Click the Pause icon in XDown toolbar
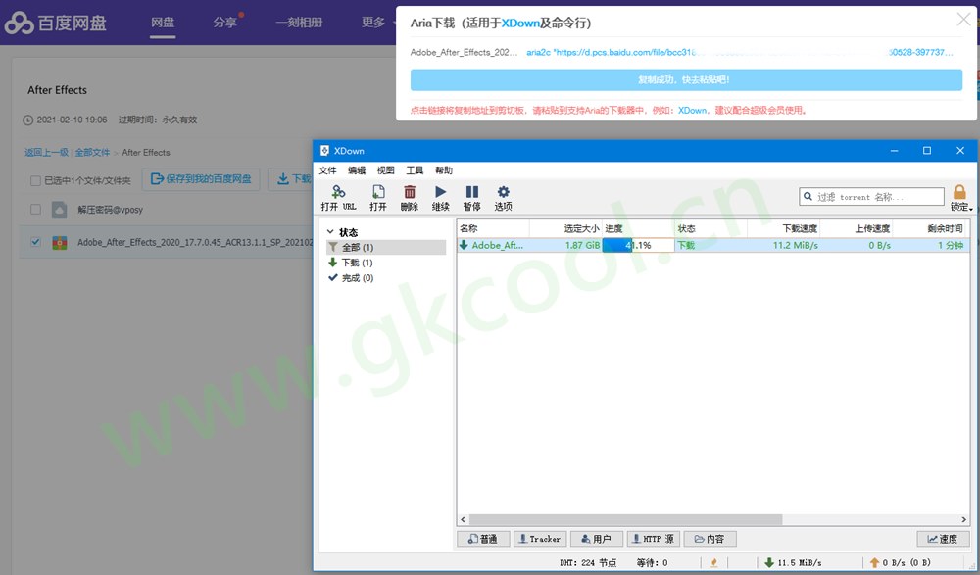980x575 pixels. pyautogui.click(x=472, y=191)
